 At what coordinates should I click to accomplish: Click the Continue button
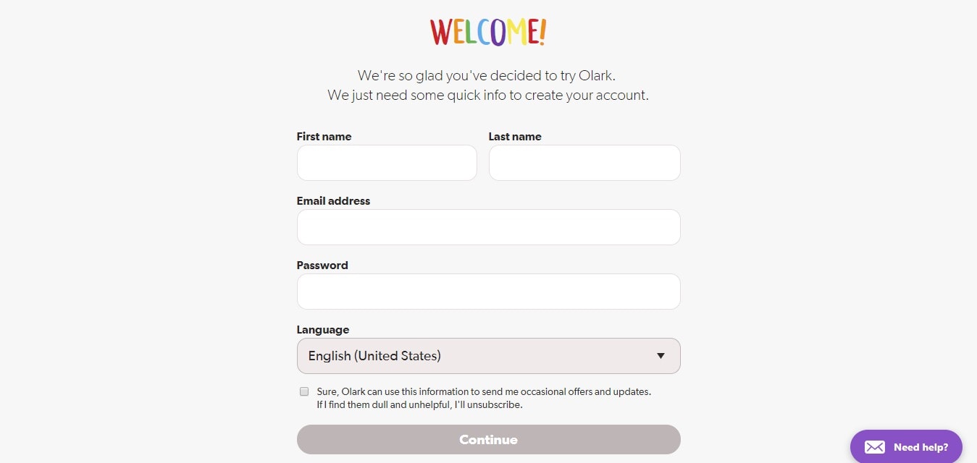488,440
